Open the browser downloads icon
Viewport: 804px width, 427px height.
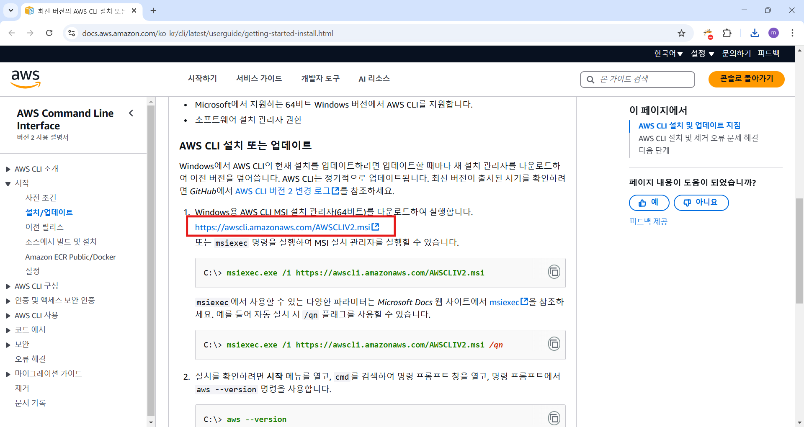click(755, 33)
